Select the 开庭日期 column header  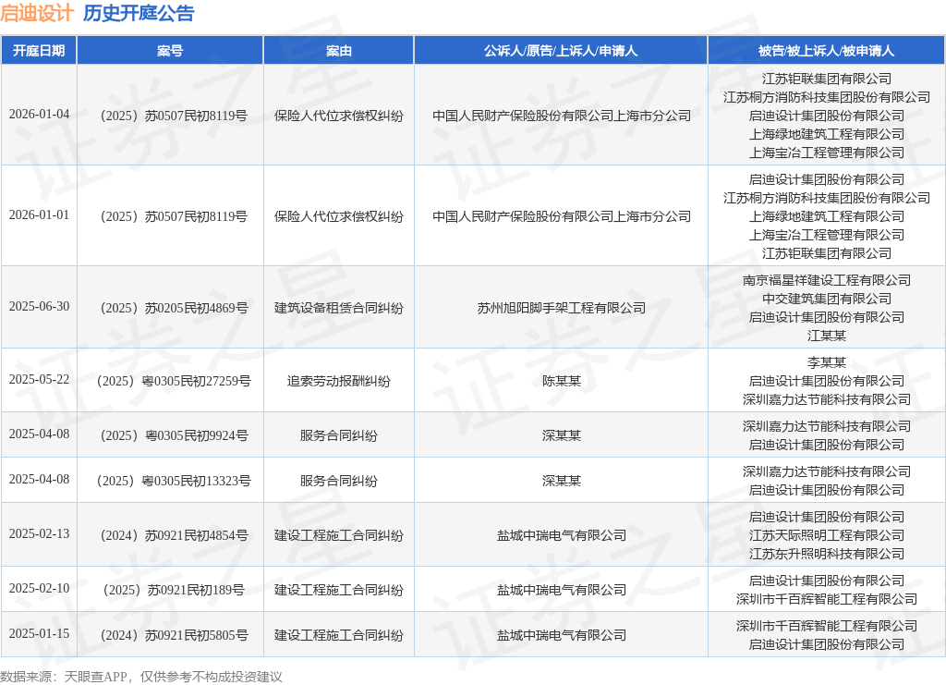coord(39,51)
